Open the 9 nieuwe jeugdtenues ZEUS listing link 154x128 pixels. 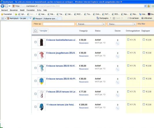click(61, 53)
